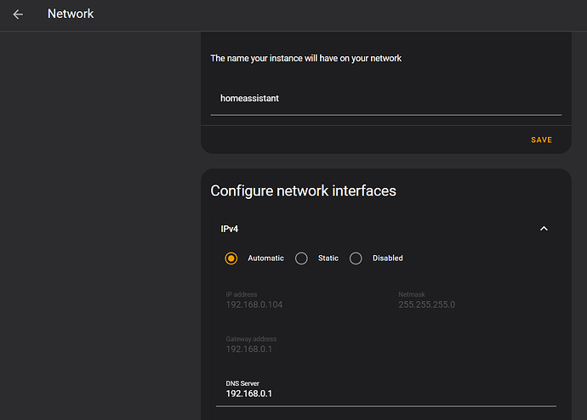
Task: Choose the Static IPv4 radio option
Action: 301,258
